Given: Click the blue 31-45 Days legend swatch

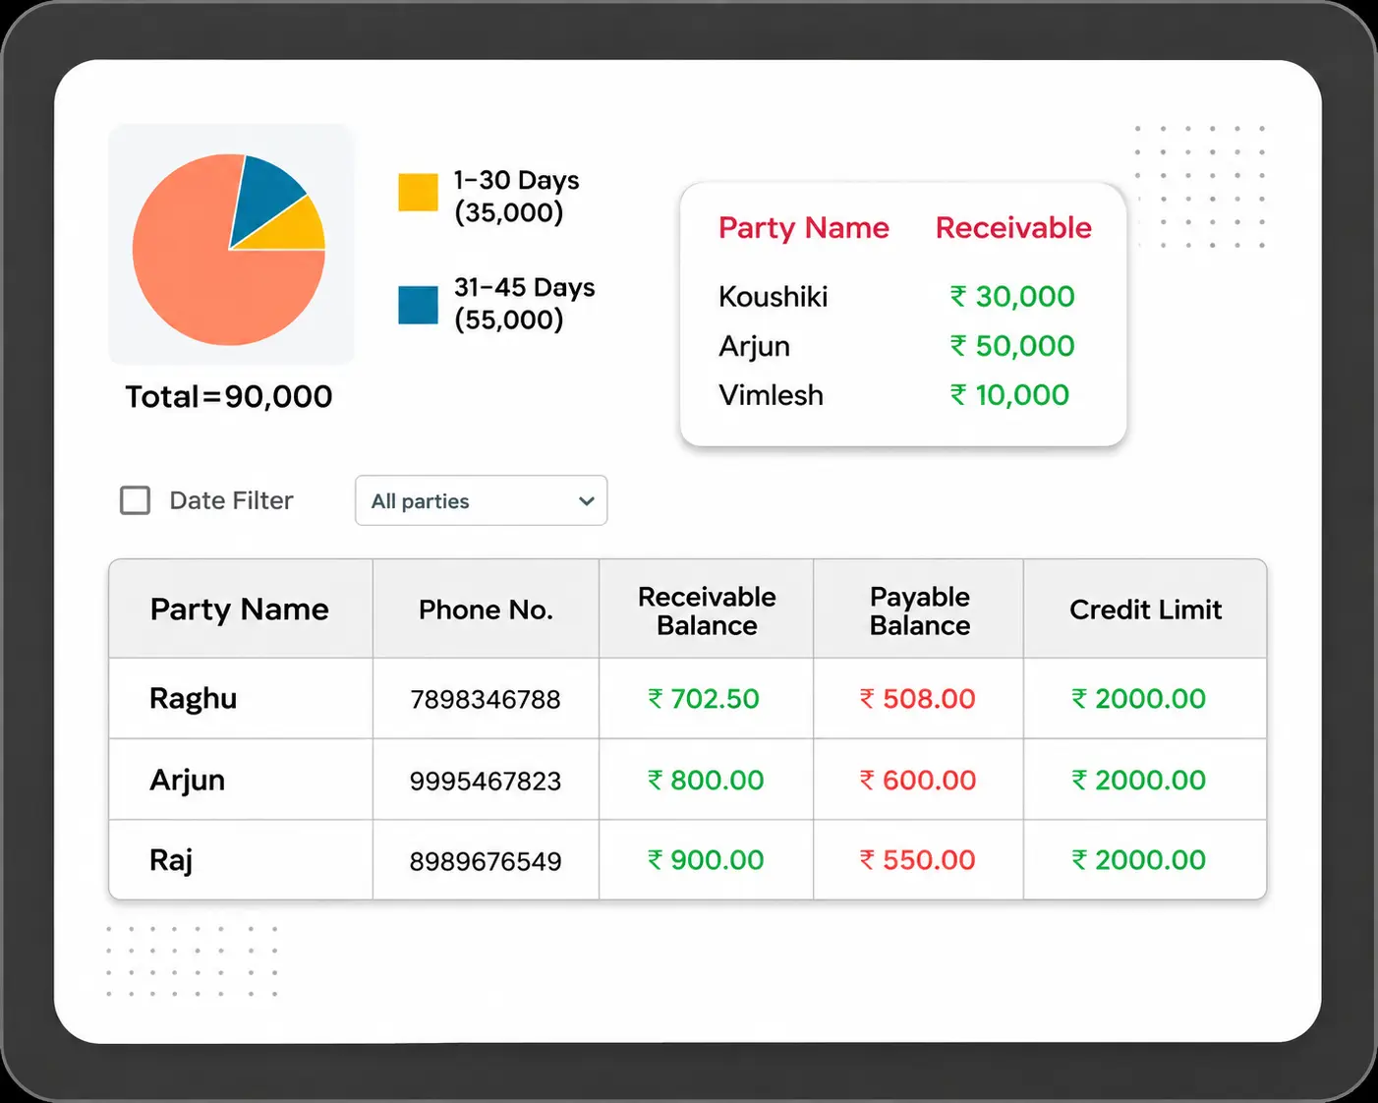Looking at the screenshot, I should (x=418, y=305).
